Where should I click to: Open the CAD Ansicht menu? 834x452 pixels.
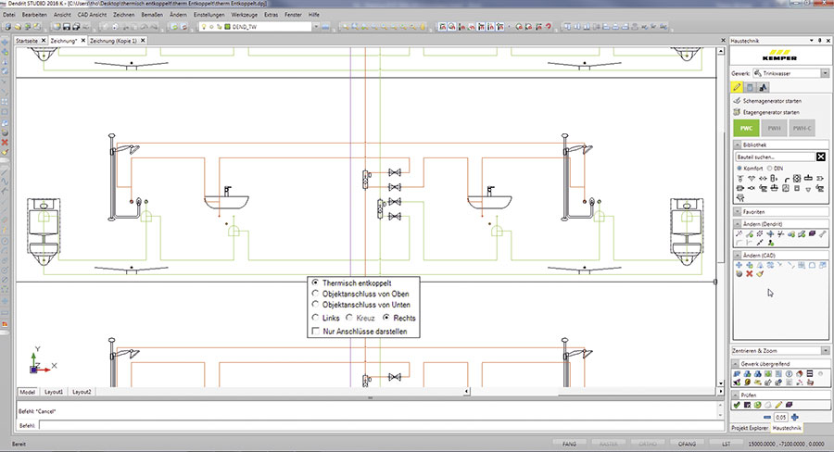[x=92, y=15]
